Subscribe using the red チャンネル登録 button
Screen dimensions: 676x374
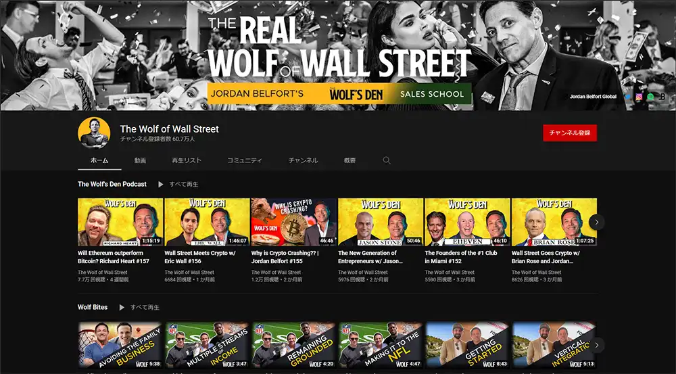[569, 133]
